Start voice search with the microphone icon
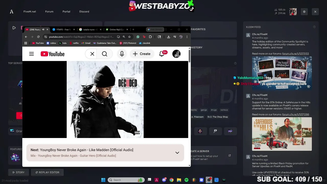The width and height of the screenshot is (327, 184). point(122,54)
